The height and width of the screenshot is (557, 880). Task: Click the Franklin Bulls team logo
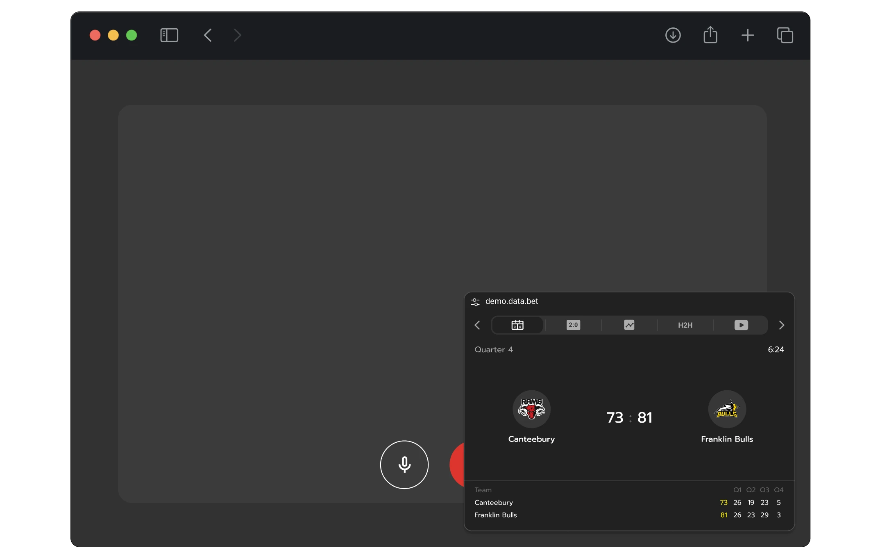(727, 409)
